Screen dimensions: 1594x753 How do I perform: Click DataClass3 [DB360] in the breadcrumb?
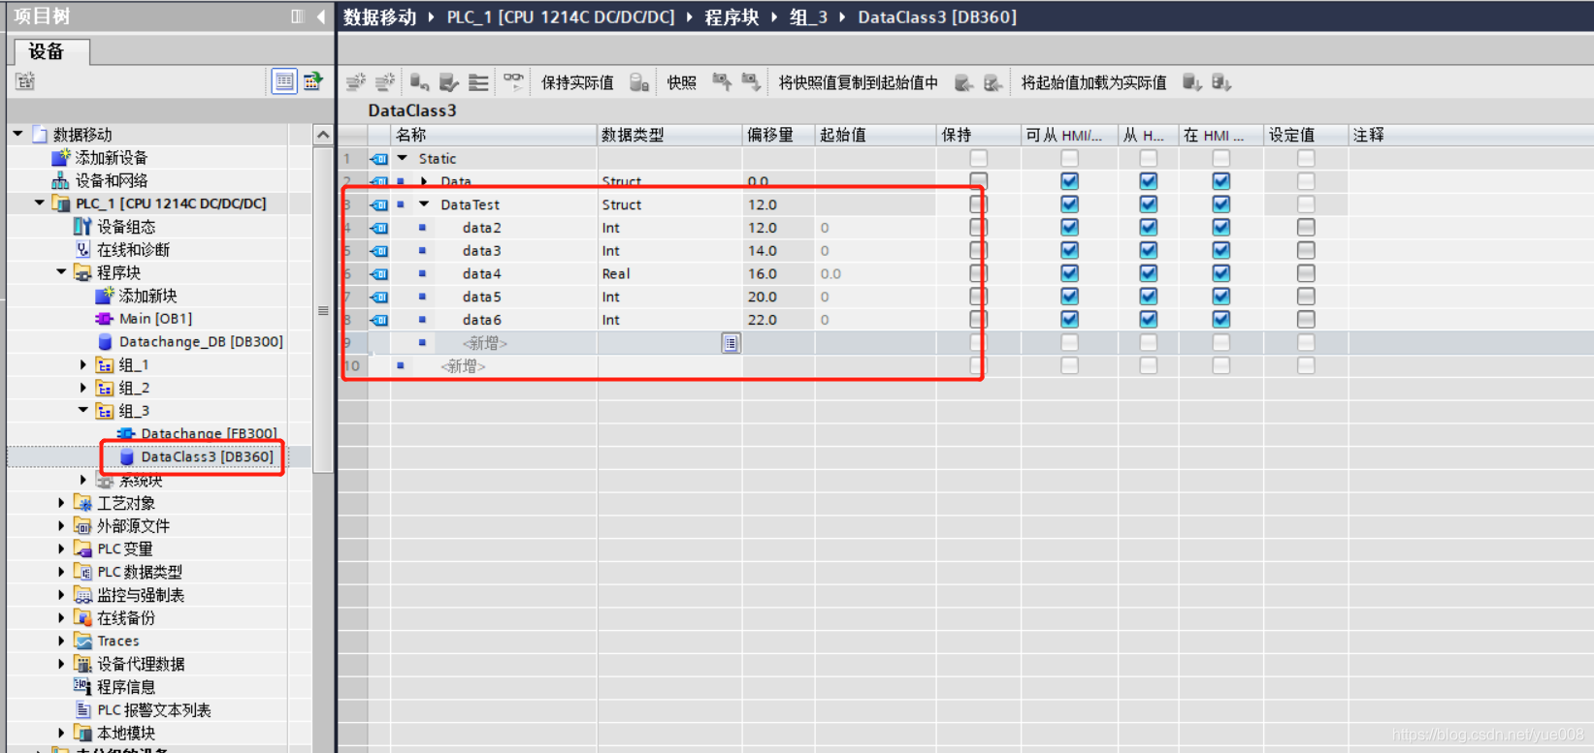pyautogui.click(x=937, y=16)
